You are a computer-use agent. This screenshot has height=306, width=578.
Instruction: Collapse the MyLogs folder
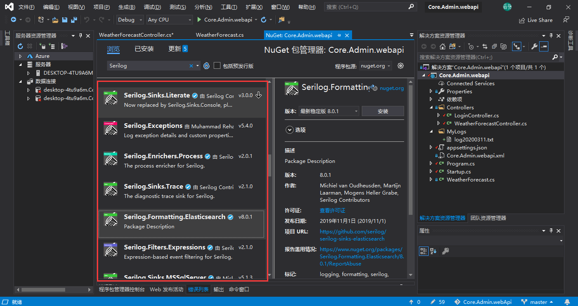[x=431, y=132]
